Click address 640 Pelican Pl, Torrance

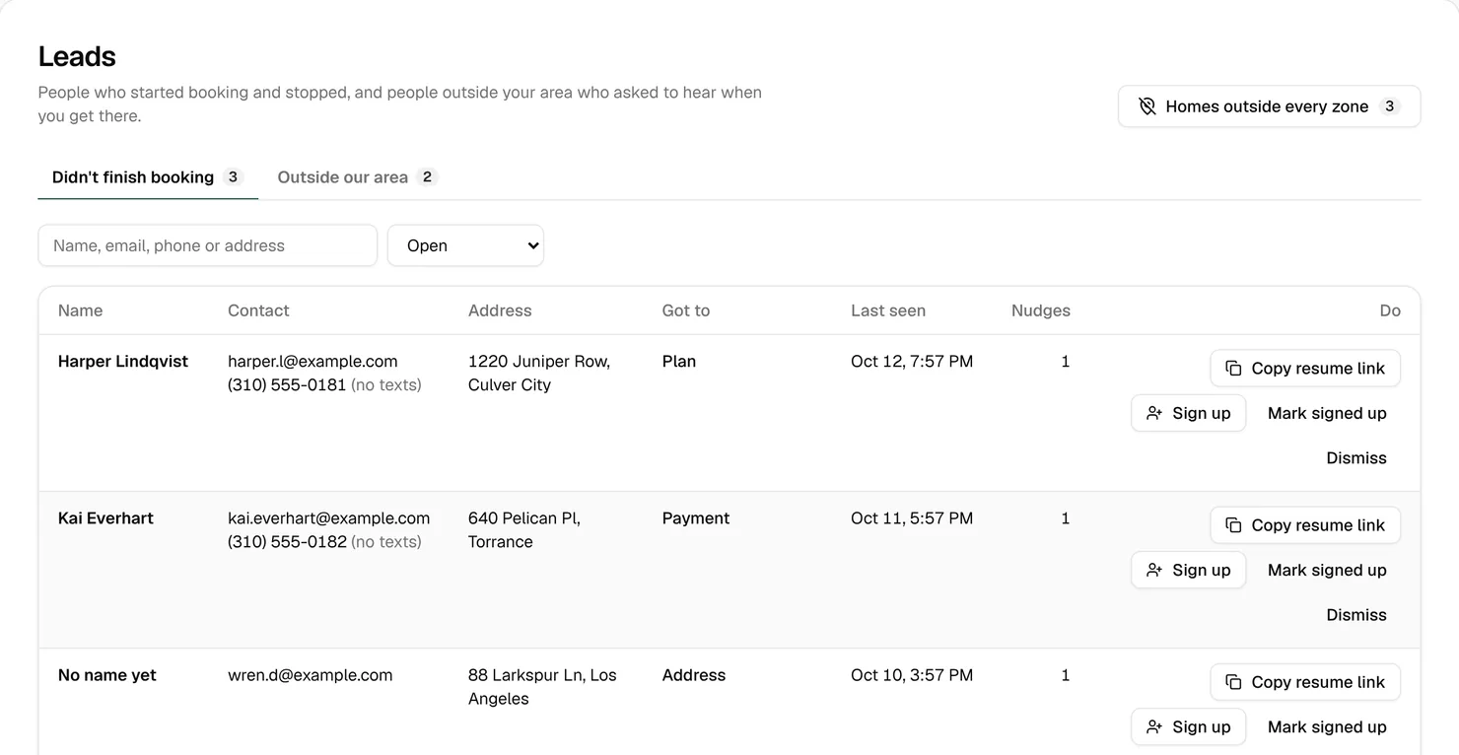524,530
